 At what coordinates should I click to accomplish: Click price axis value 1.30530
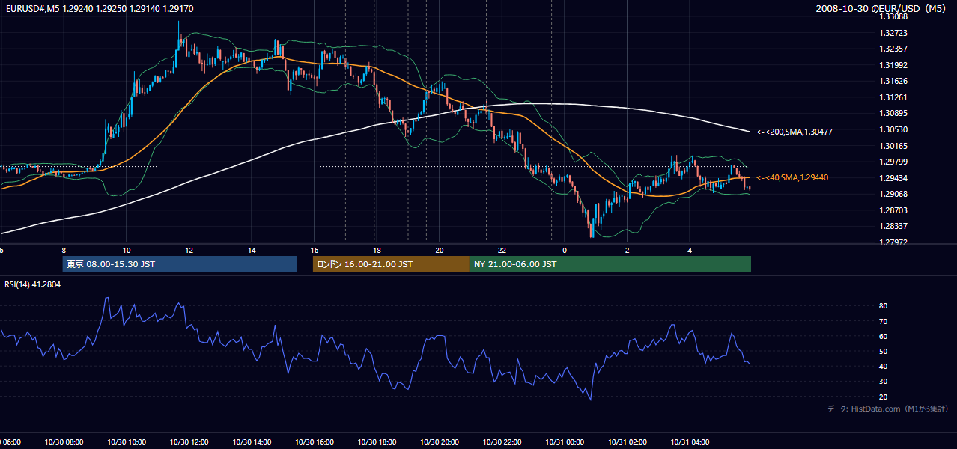(894, 129)
